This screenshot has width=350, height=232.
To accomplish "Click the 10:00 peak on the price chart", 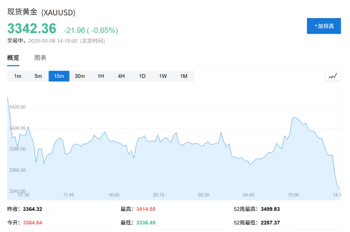I will (x=295, y=117).
